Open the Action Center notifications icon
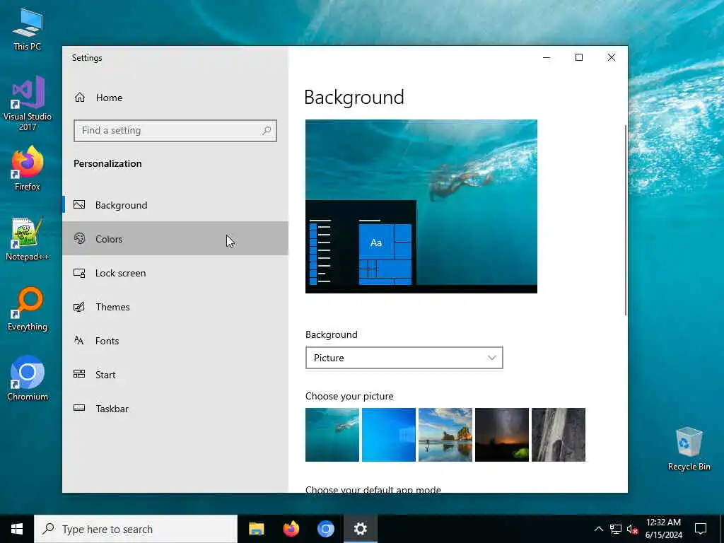The width and height of the screenshot is (724, 543). tap(701, 529)
